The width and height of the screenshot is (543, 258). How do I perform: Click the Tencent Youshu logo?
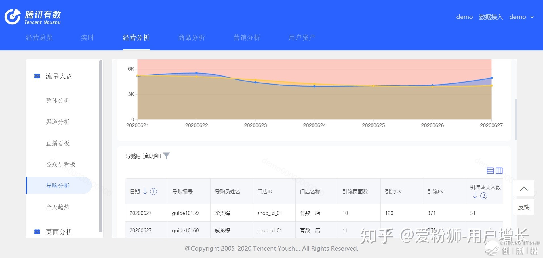click(x=33, y=17)
